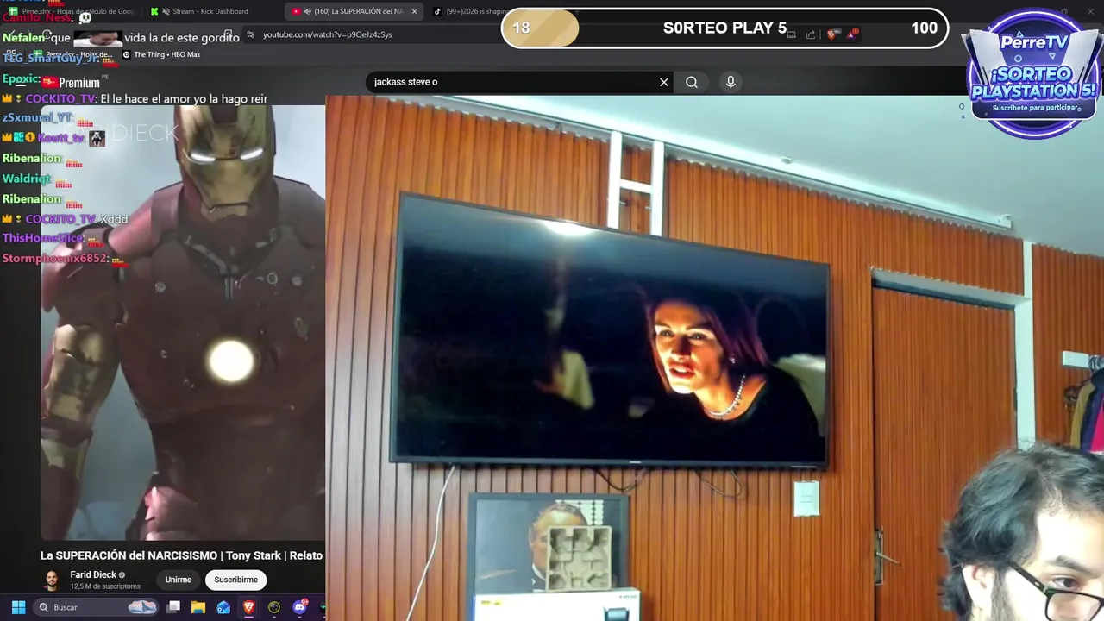Open Farid Dieck channel name link
Screen dimensions: 1104x621
93,575
